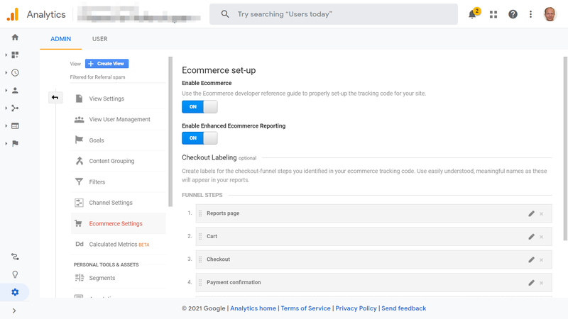568x319 pixels.
Task: Click the notifications bell icon
Action: pyautogui.click(x=472, y=14)
